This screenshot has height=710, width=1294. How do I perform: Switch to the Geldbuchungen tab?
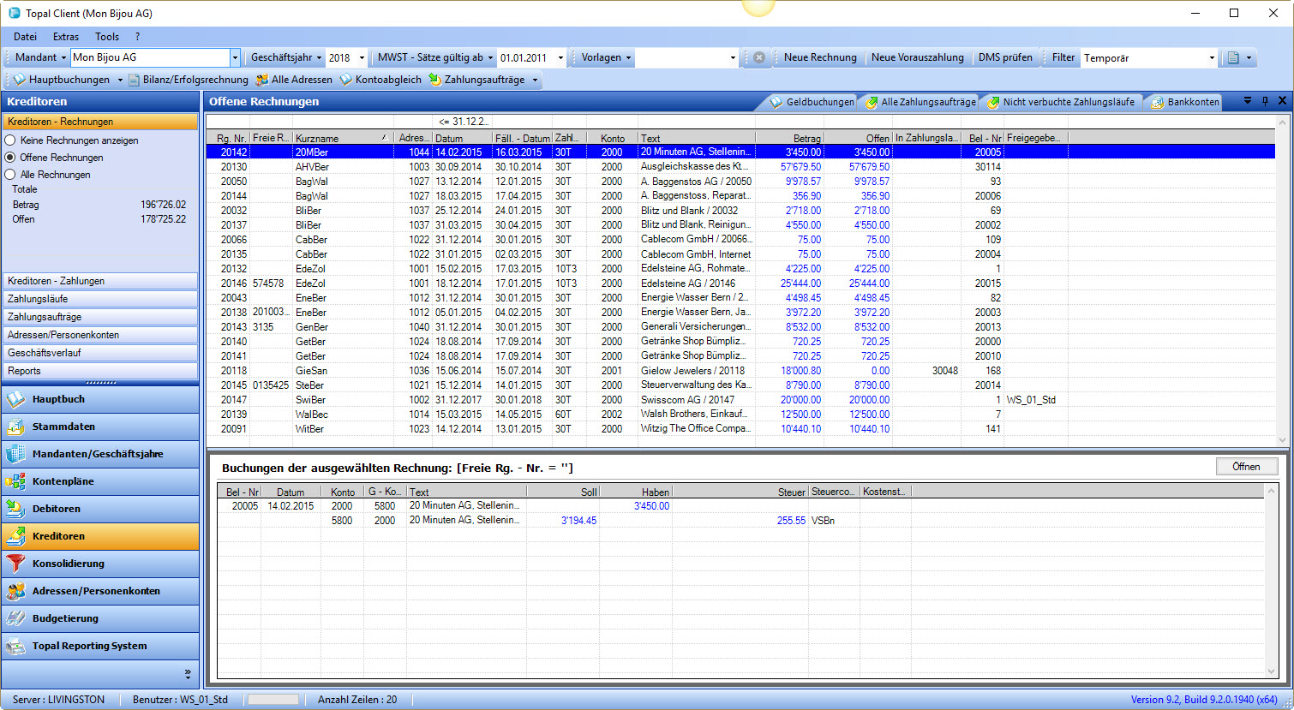tap(812, 102)
